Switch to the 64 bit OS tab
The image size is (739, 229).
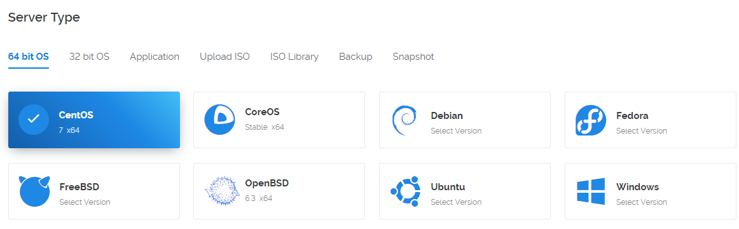tap(28, 57)
